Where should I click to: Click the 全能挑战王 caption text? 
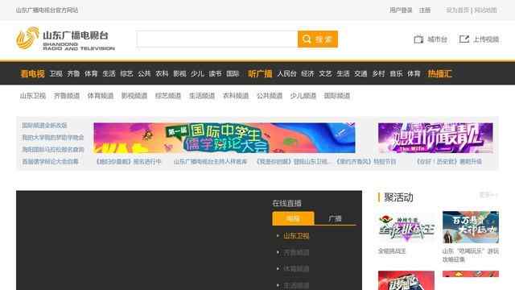392,251
